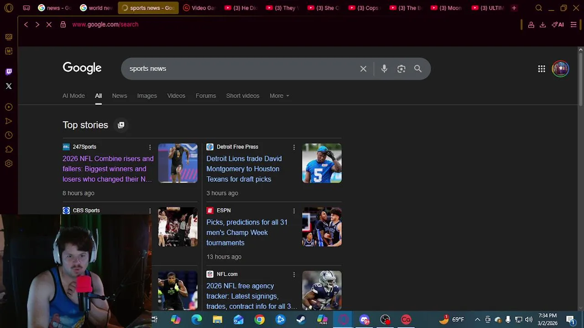Stop page loading in toolbar
Screen dimensions: 584x328
point(49,25)
